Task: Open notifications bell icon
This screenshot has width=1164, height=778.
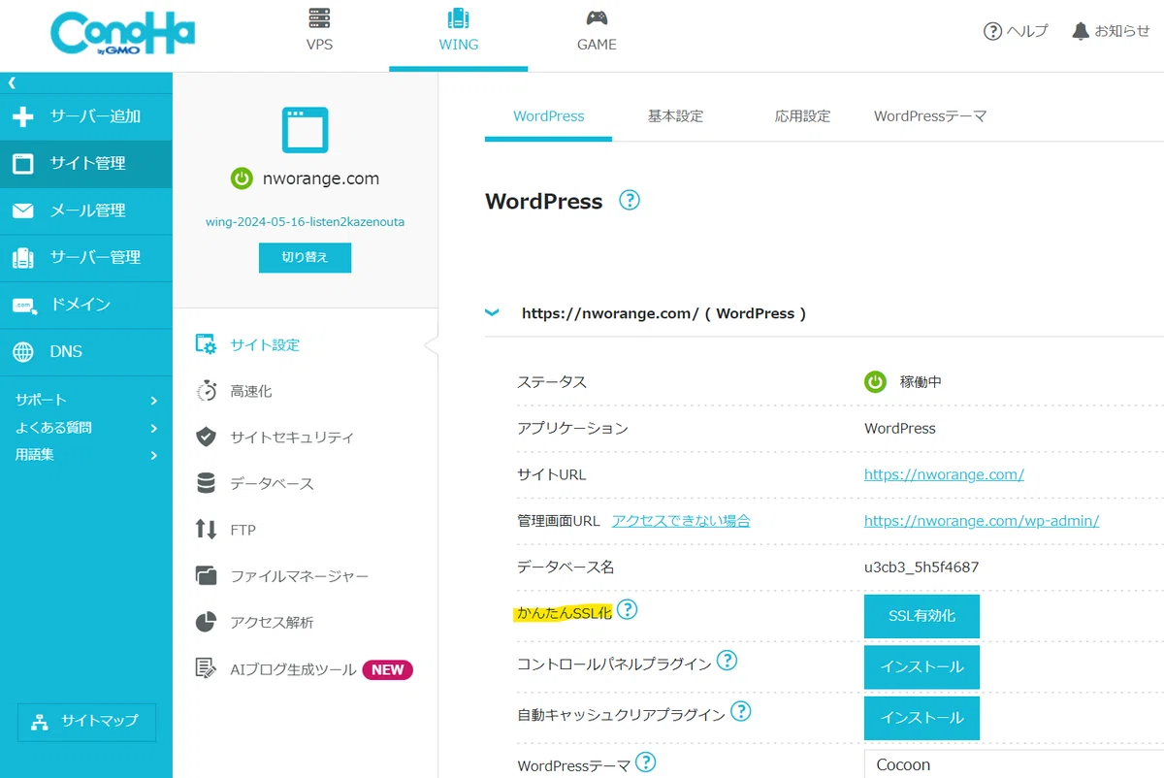Action: click(x=1081, y=31)
